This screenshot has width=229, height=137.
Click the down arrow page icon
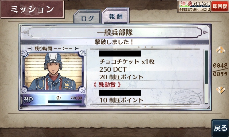(x=220, y=90)
